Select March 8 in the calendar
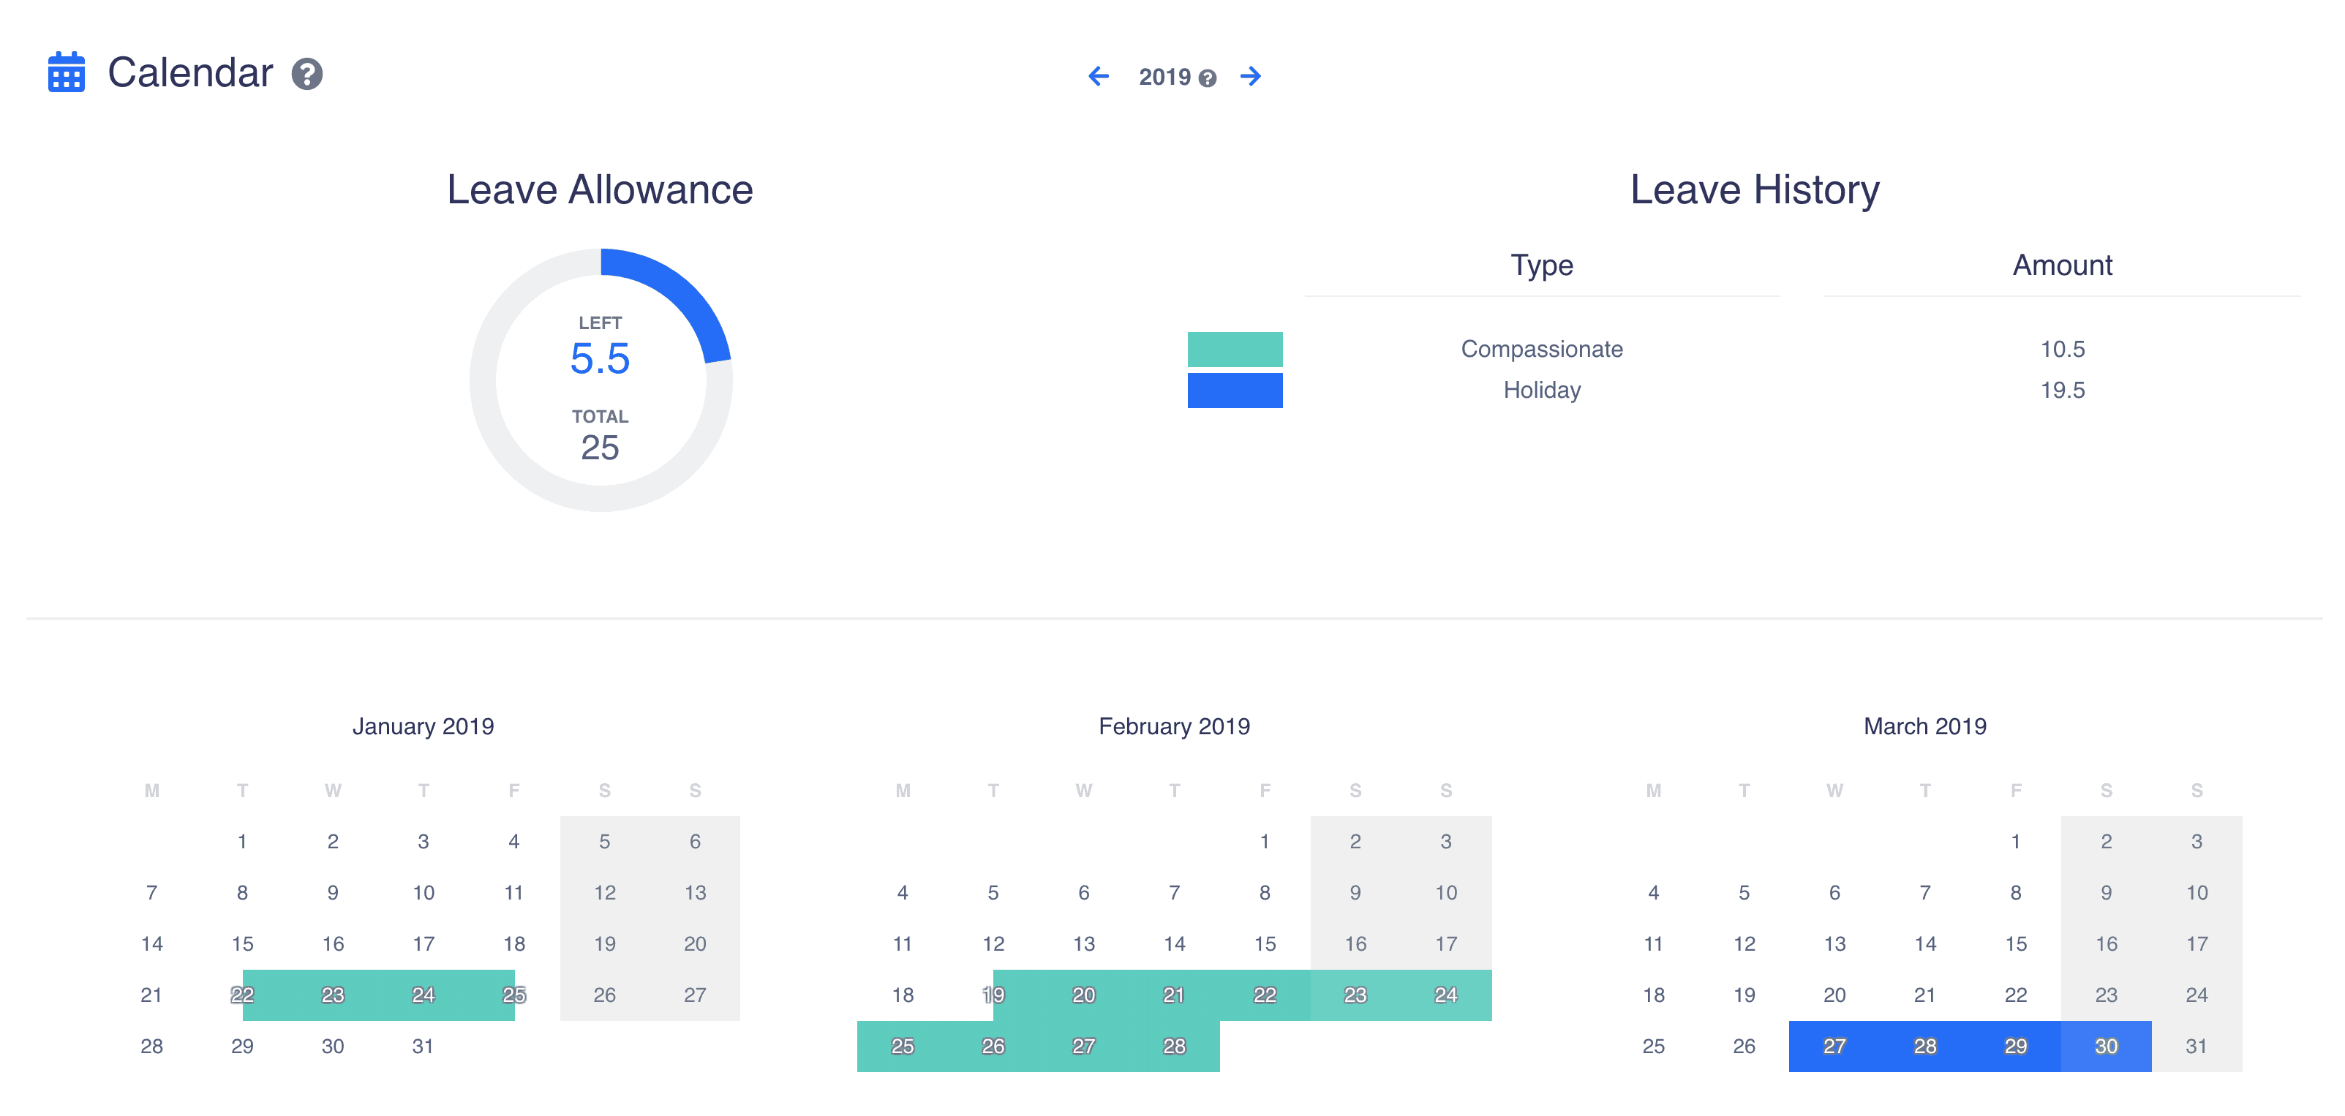The width and height of the screenshot is (2345, 1116). tap(2015, 893)
